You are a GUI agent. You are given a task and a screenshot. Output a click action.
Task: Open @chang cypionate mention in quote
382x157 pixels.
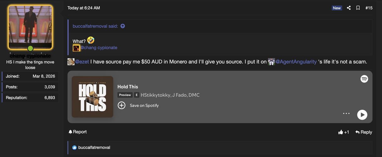click(99, 48)
